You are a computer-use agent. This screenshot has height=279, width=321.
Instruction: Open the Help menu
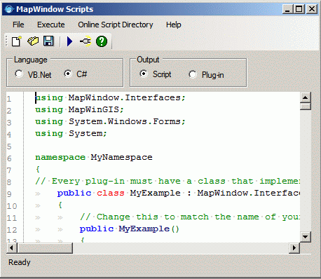tap(174, 25)
